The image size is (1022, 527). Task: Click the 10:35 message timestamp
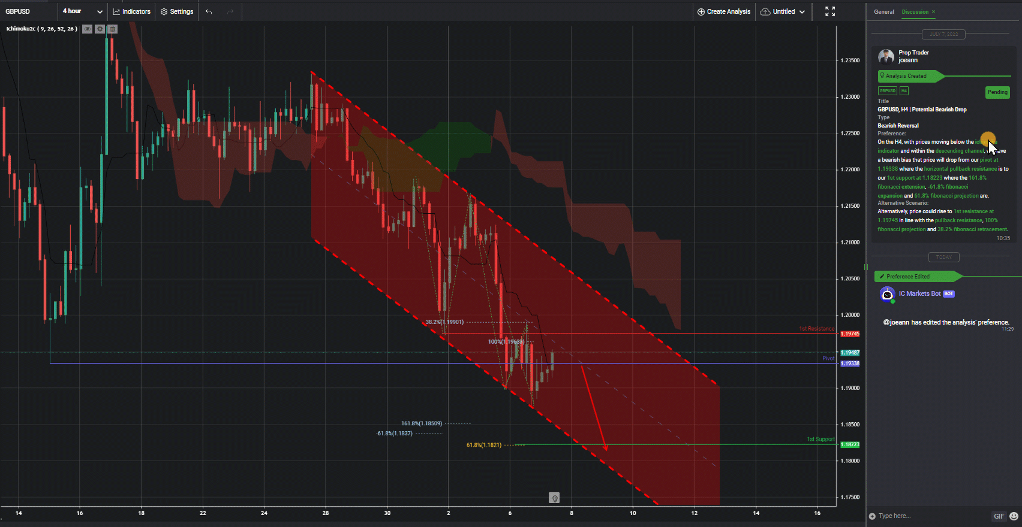pos(1003,238)
